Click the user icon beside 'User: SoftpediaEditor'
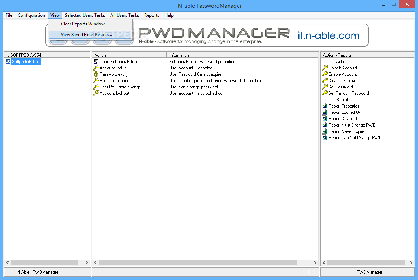Screen dimensions: 418x280 pyautogui.click(x=96, y=62)
